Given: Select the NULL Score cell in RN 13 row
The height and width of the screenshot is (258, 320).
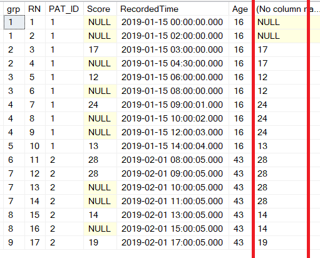Looking at the screenshot, I should click(100, 187).
